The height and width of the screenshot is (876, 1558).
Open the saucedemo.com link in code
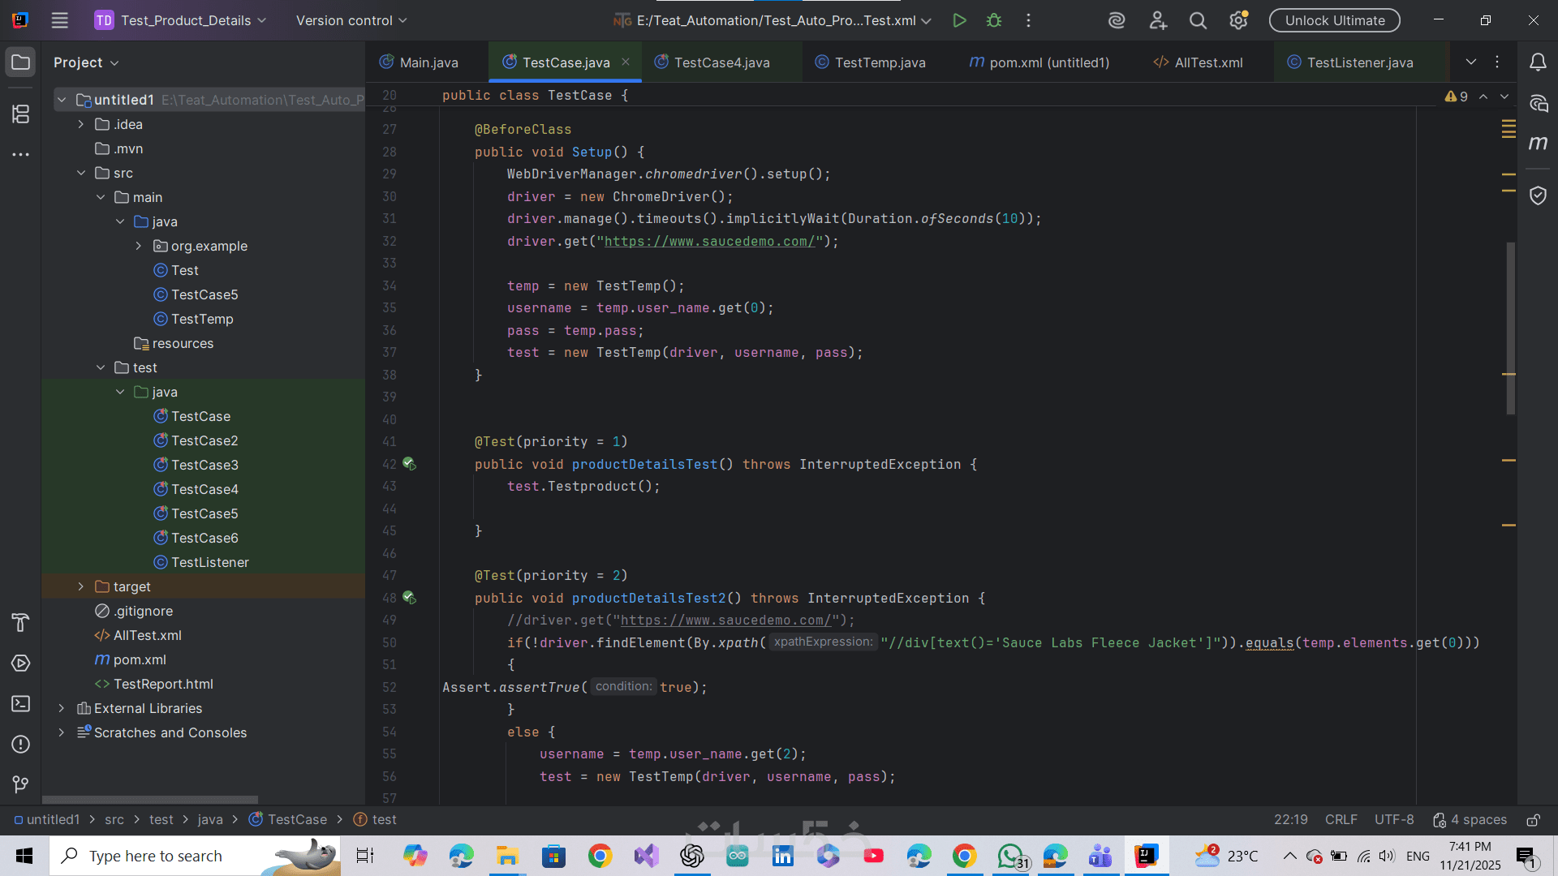(x=708, y=242)
